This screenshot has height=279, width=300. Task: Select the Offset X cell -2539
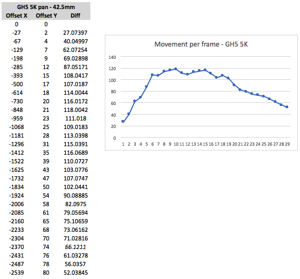[x=17, y=273]
